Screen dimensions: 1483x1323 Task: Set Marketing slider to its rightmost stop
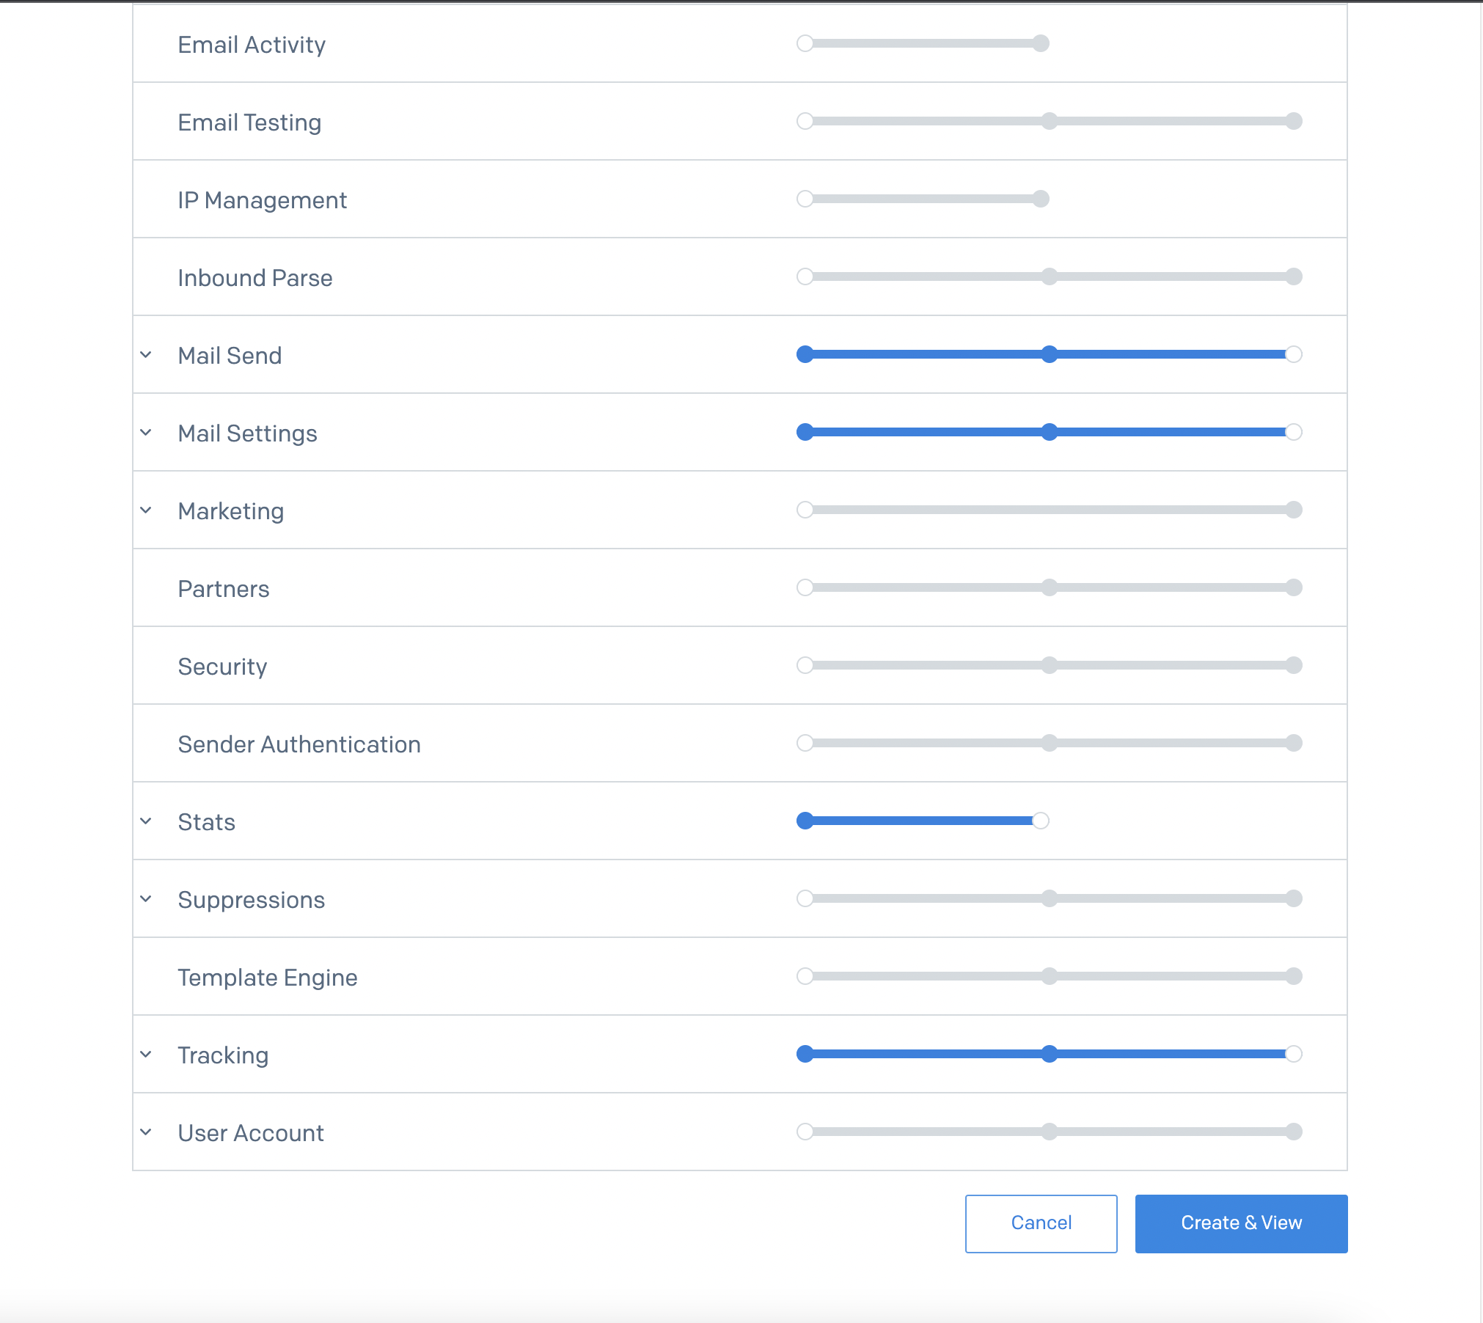coord(1294,510)
